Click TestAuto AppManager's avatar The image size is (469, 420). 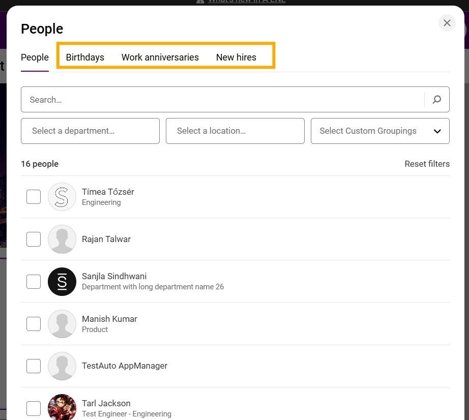(x=62, y=366)
